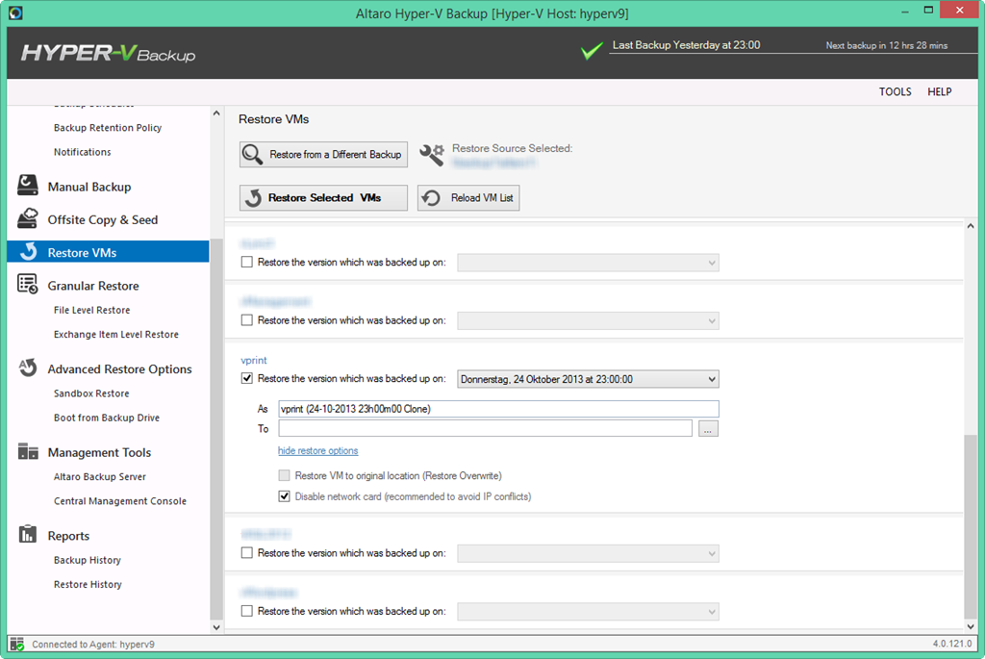The height and width of the screenshot is (659, 985).
Task: Click the vprint VM name link
Action: 254,360
